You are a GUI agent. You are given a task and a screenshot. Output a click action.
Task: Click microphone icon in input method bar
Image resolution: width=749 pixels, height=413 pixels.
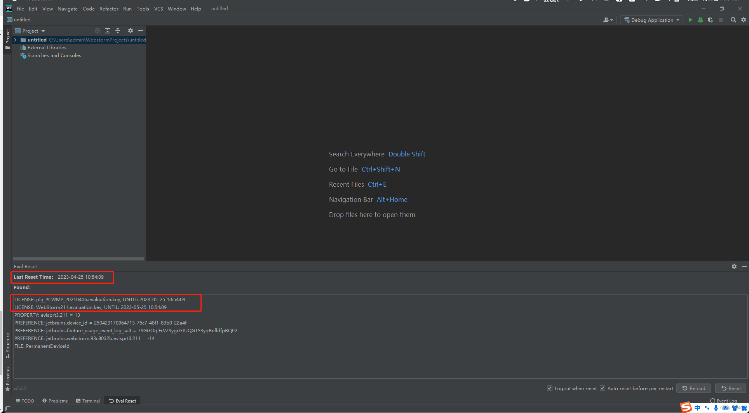[x=716, y=408]
